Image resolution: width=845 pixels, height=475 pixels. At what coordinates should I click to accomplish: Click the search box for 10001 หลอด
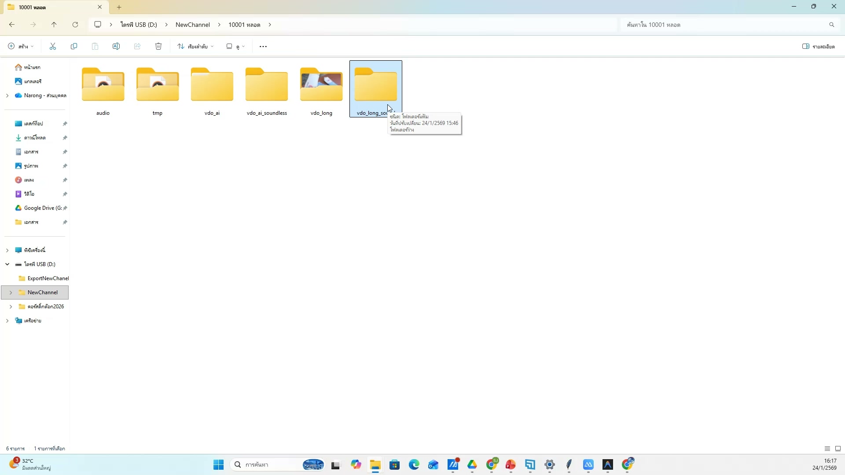[726, 24]
